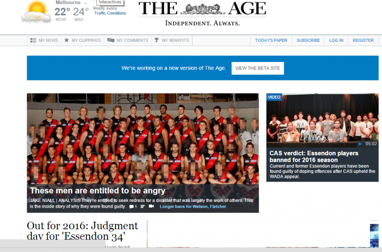Click The Age masthead logo

coord(202,10)
